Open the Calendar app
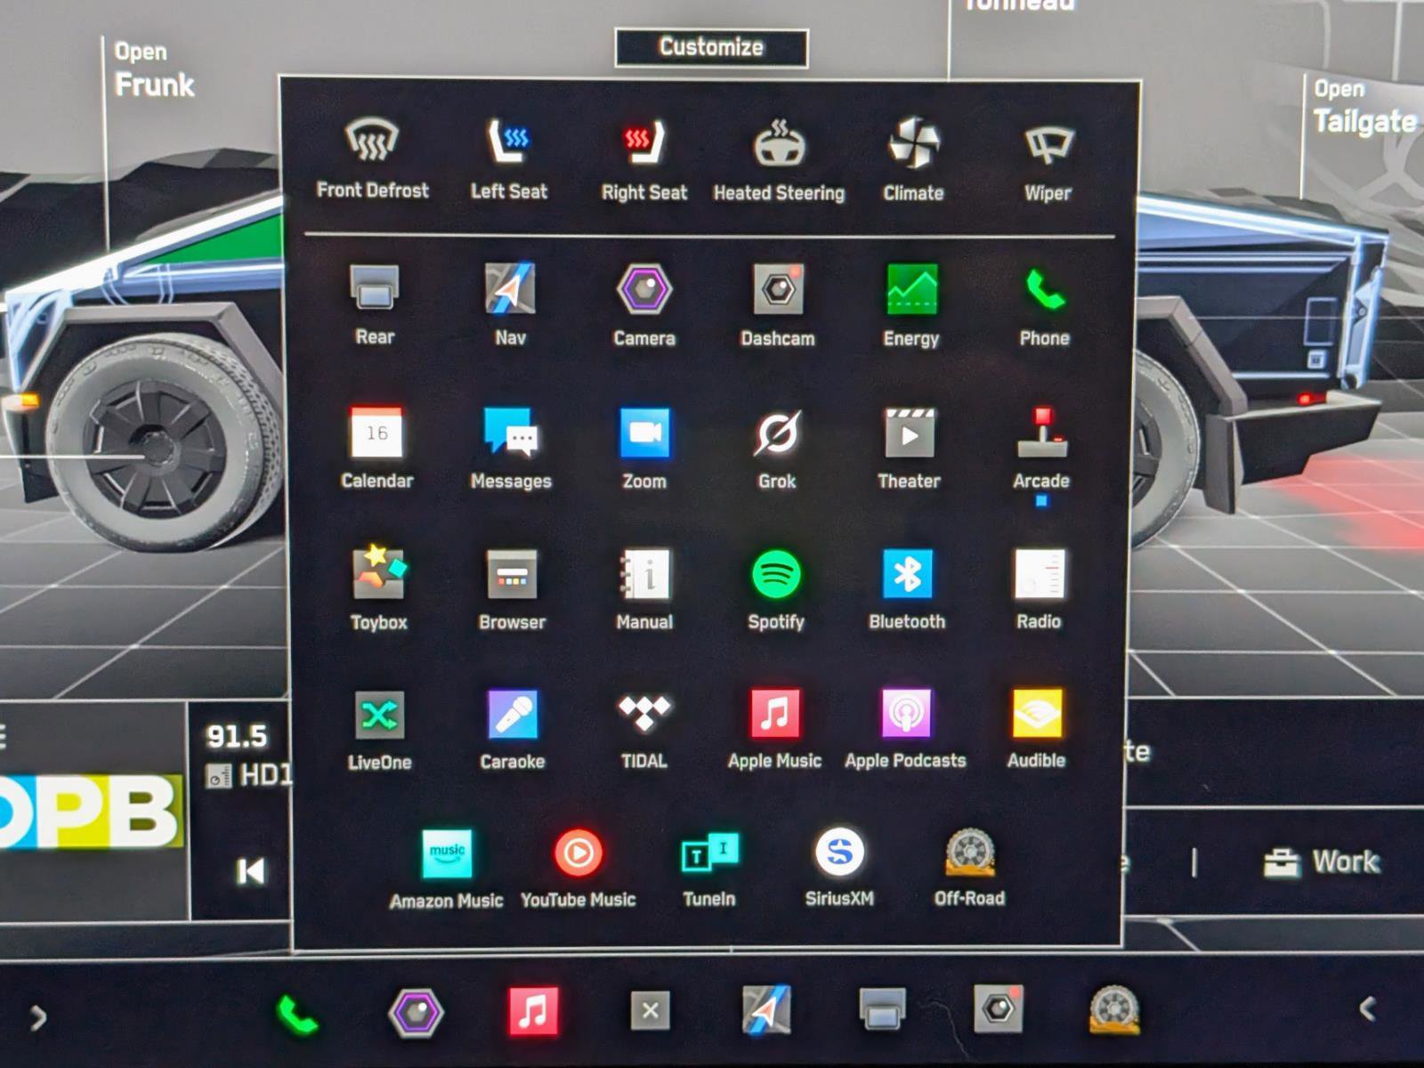The width and height of the screenshot is (1424, 1068). tap(376, 448)
